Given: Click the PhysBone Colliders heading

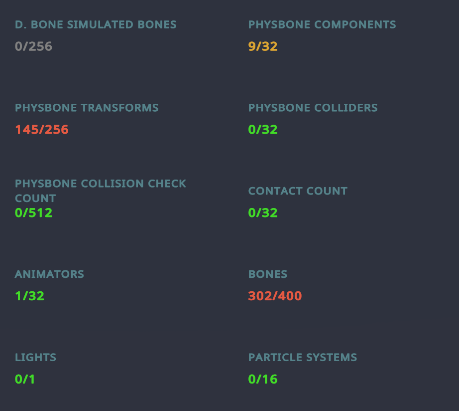Looking at the screenshot, I should pos(313,108).
